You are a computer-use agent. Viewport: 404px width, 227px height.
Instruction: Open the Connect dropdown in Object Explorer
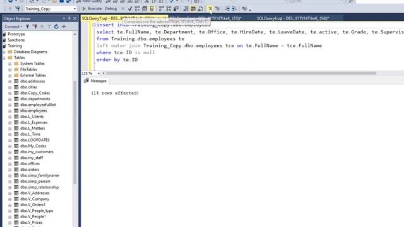[13, 26]
